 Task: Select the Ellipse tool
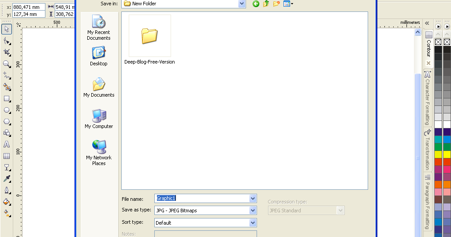[7, 110]
